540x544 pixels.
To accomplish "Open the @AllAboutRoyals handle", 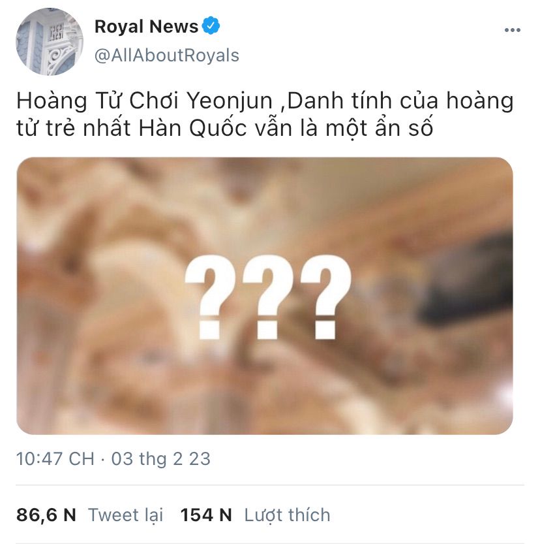I will tap(166, 56).
